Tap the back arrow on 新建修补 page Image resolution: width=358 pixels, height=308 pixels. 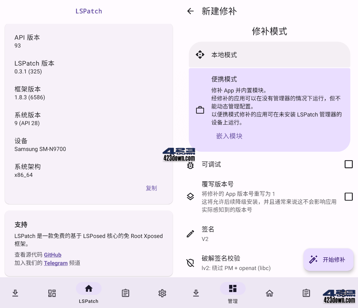(190, 11)
